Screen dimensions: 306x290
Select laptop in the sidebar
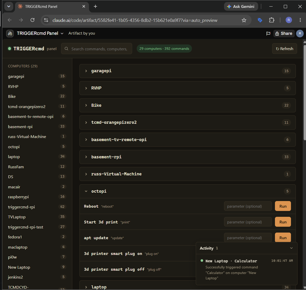point(37,157)
